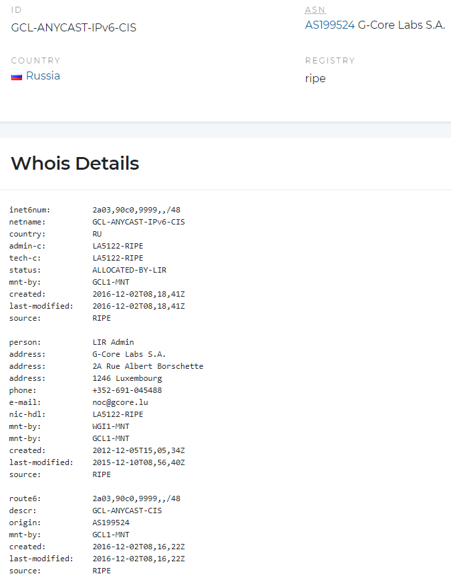This screenshot has width=451, height=578.
Task: Click the nic-hdl field label
Action: coord(27,414)
